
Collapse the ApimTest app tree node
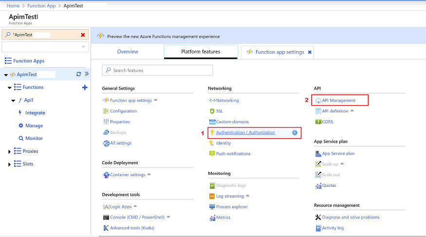6,74
